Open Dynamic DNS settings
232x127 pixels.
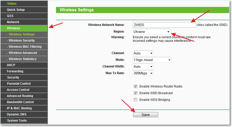click(24, 114)
